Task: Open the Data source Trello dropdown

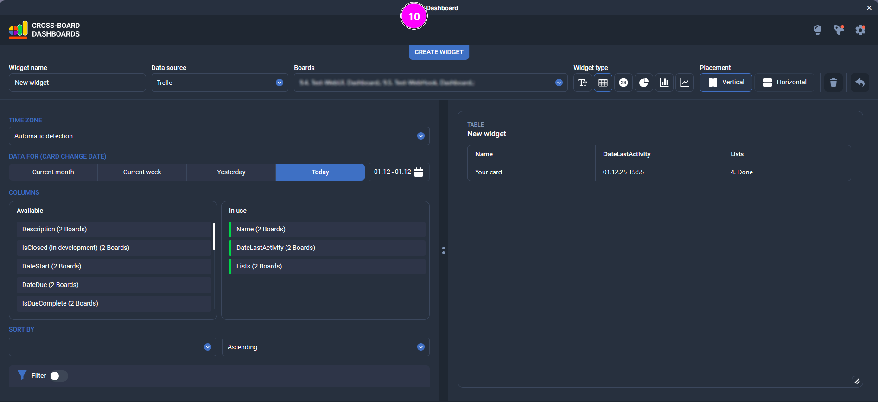Action: click(x=219, y=83)
